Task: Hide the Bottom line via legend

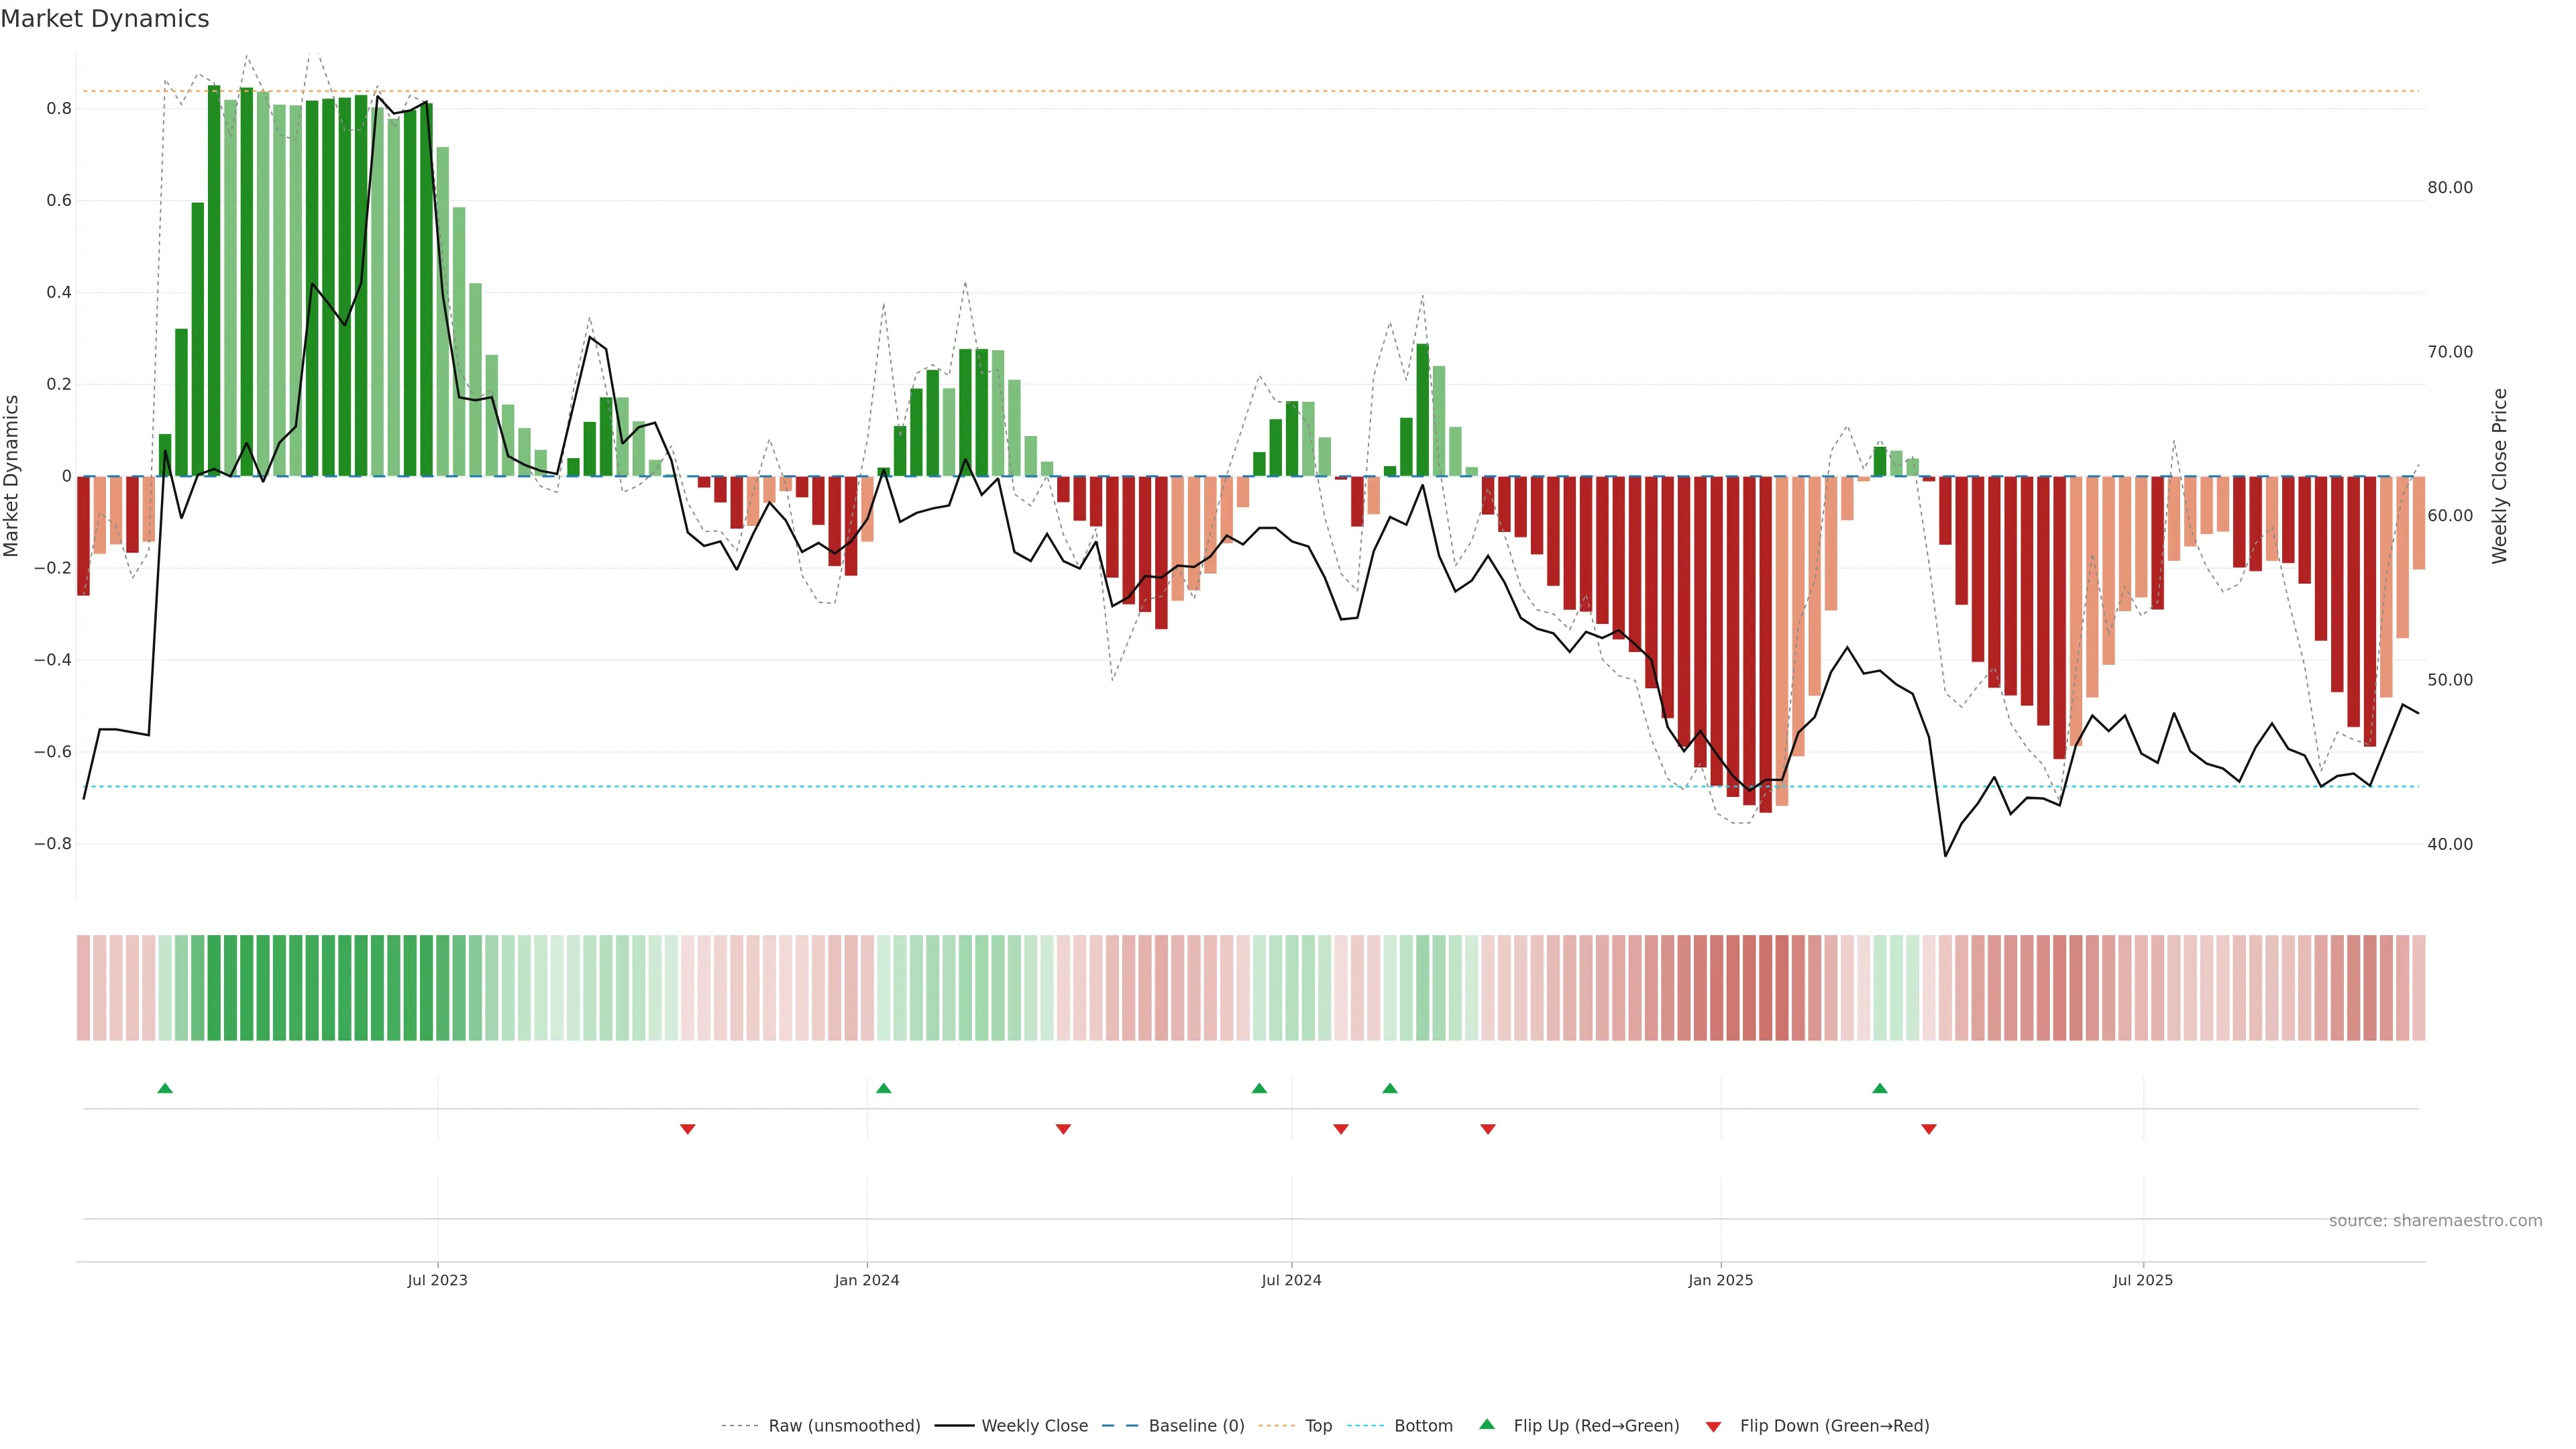Action: tap(1423, 1426)
